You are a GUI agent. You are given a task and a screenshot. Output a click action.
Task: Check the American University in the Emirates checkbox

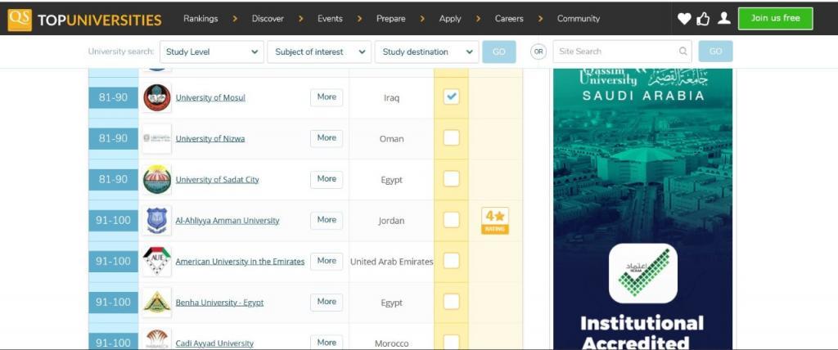click(451, 261)
